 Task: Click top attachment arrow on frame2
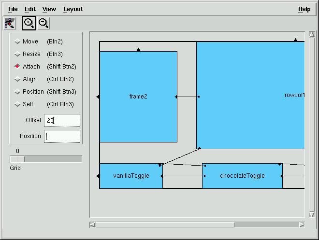[139, 50]
